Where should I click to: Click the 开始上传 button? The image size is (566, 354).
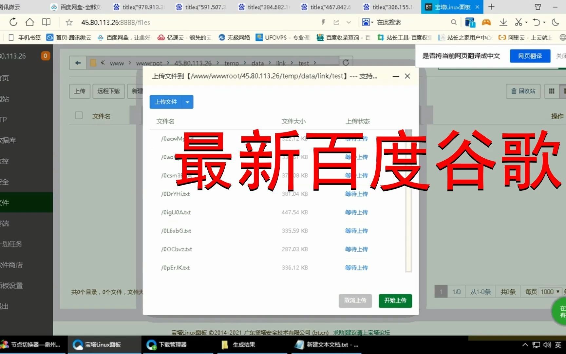(x=395, y=301)
